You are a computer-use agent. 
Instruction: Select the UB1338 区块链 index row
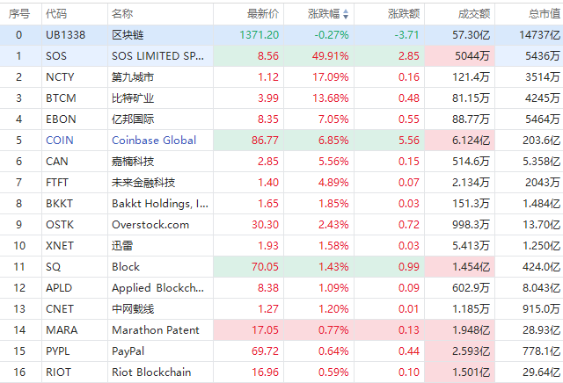pos(281,35)
